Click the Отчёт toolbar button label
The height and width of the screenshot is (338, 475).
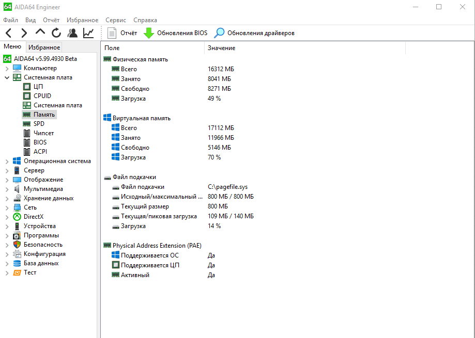[129, 33]
